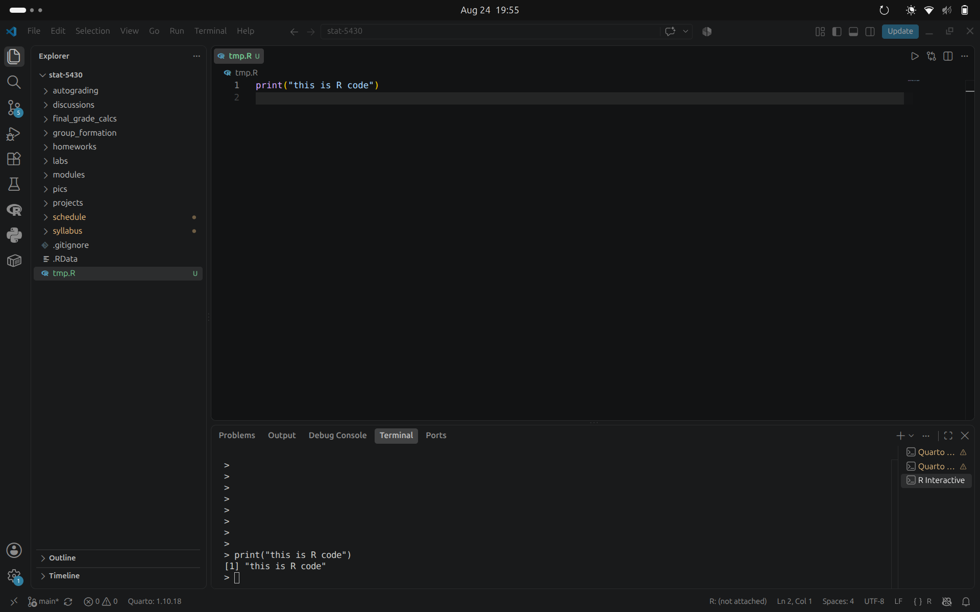This screenshot has width=980, height=612.
Task: Open the container icon below the Python icon
Action: (x=14, y=261)
